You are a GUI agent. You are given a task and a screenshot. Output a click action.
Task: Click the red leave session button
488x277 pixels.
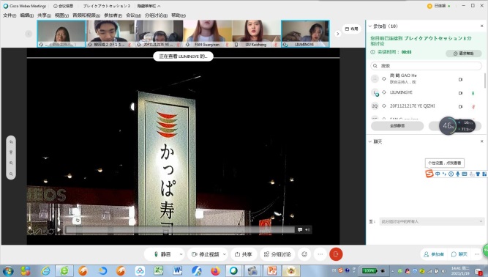pyautogui.click(x=336, y=254)
